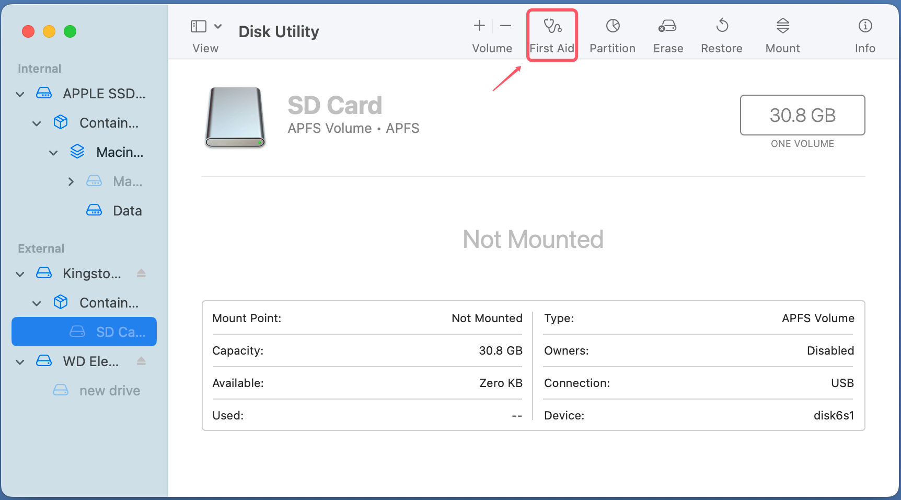Select the Erase tool
901x500 pixels.
pyautogui.click(x=667, y=34)
